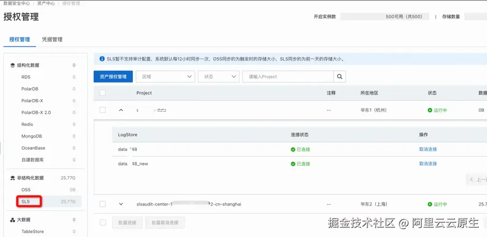
Task: Click the 非结构化数据 category icon
Action: tap(13, 178)
